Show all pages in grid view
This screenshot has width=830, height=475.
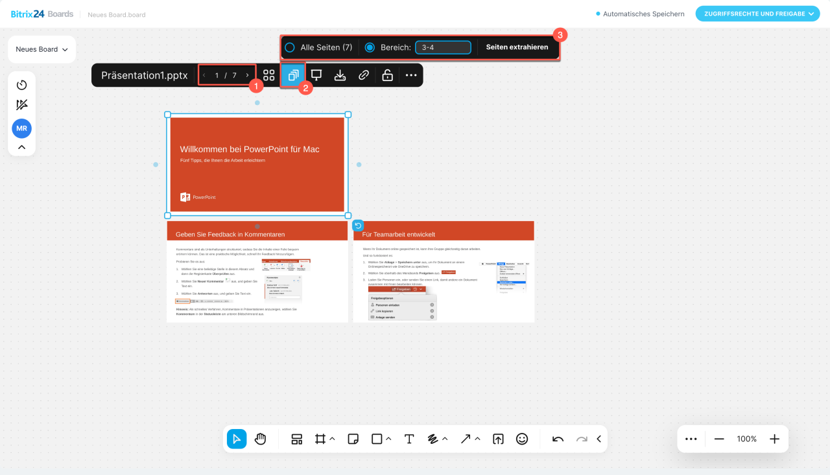point(268,75)
